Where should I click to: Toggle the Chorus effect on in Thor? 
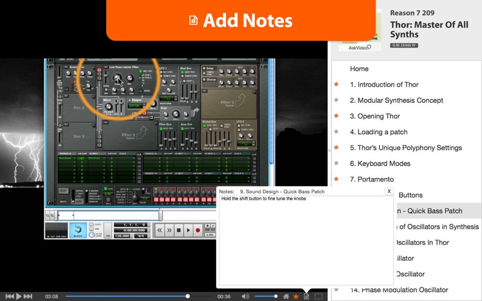[204, 79]
